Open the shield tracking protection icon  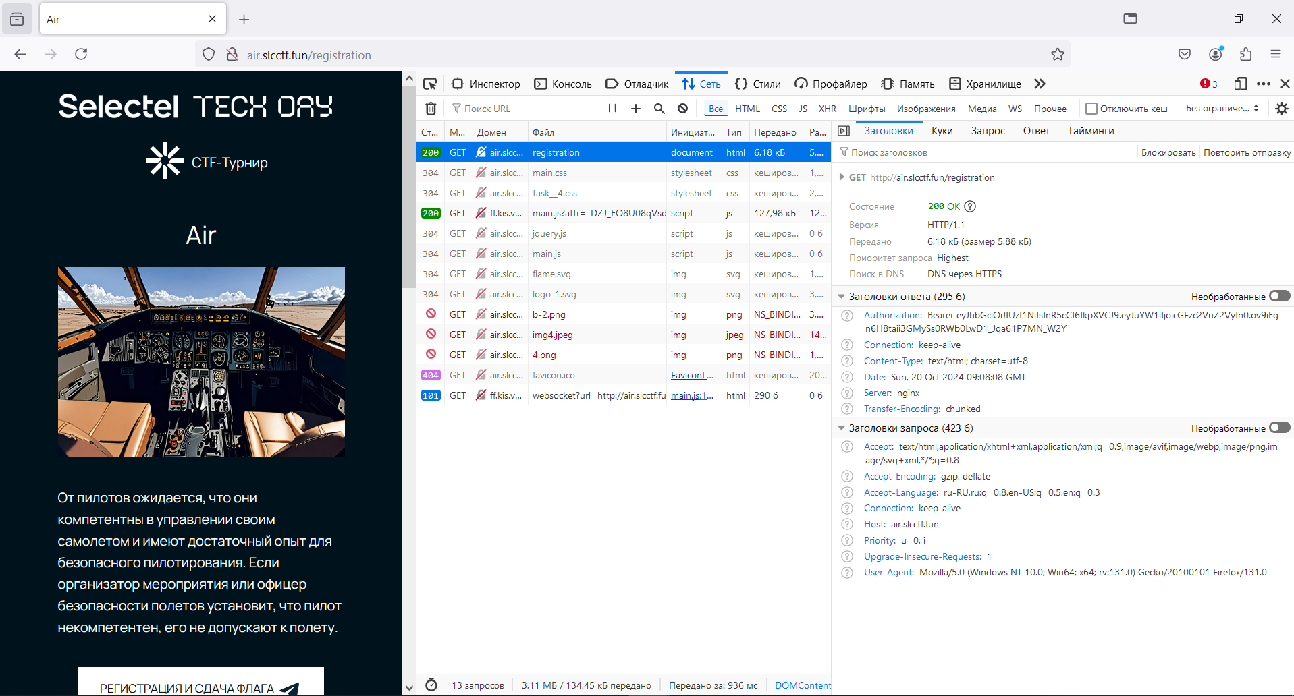click(x=209, y=55)
